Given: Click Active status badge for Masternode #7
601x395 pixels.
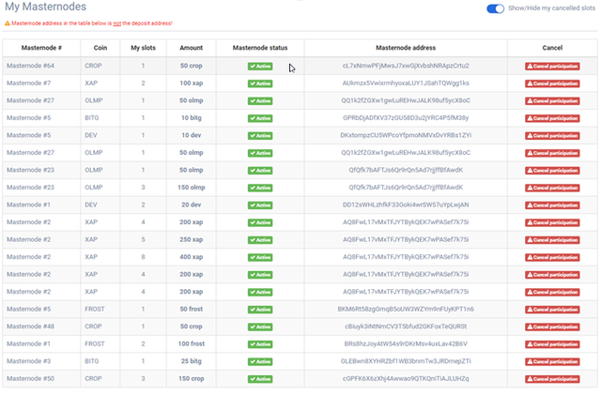Looking at the screenshot, I should tap(260, 84).
